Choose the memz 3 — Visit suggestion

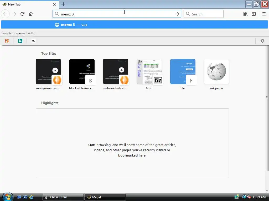[x=134, y=25]
